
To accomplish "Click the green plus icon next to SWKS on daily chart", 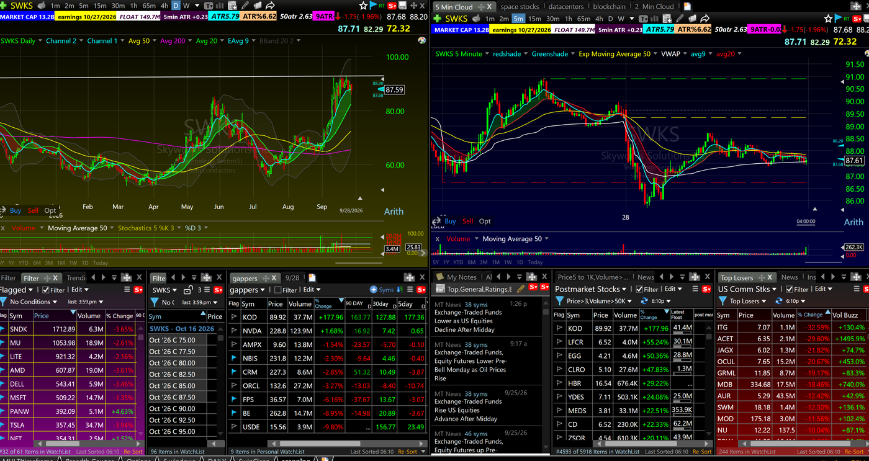I will (4, 6).
